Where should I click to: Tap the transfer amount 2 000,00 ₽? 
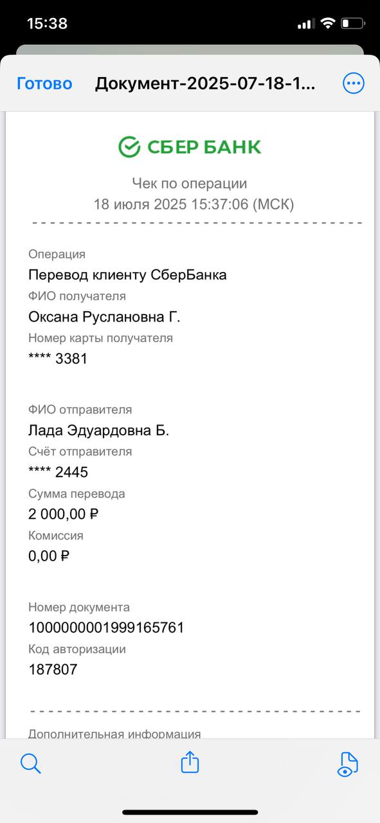pyautogui.click(x=64, y=514)
